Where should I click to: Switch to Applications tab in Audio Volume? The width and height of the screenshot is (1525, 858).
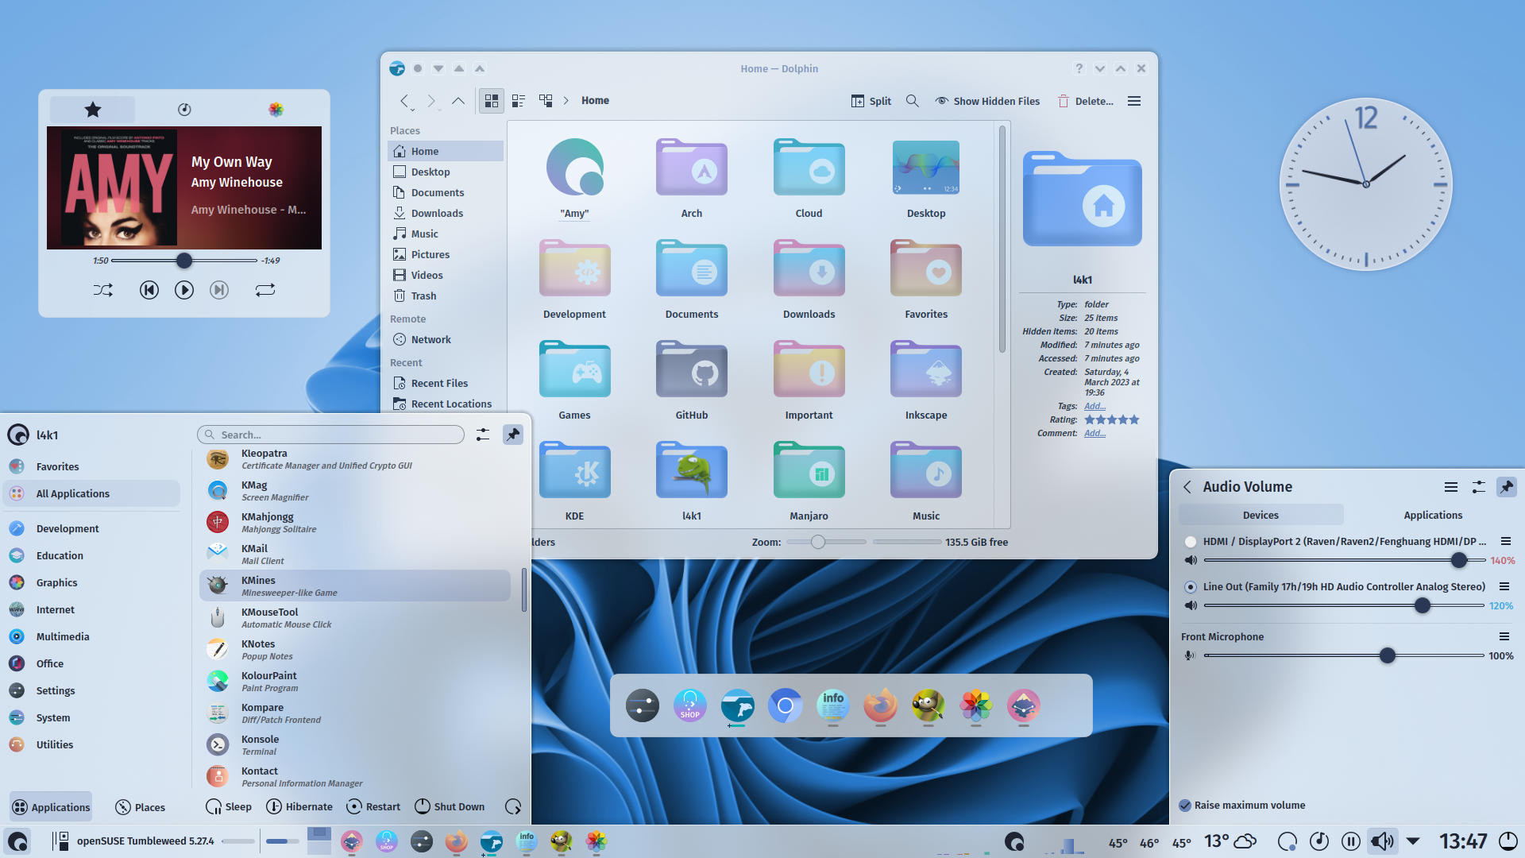tap(1432, 515)
